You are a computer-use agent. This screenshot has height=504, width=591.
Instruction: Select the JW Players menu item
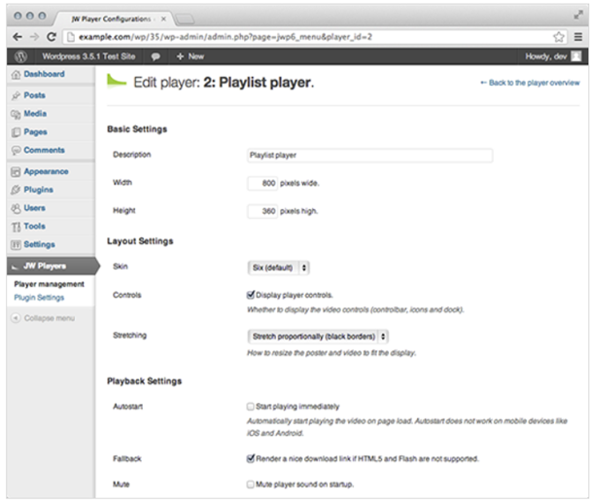(52, 267)
